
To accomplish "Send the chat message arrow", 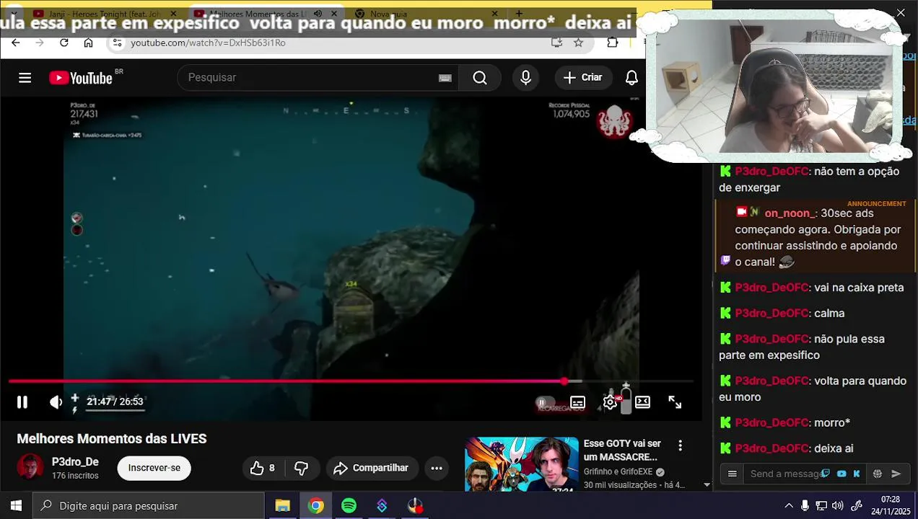I will (x=896, y=474).
